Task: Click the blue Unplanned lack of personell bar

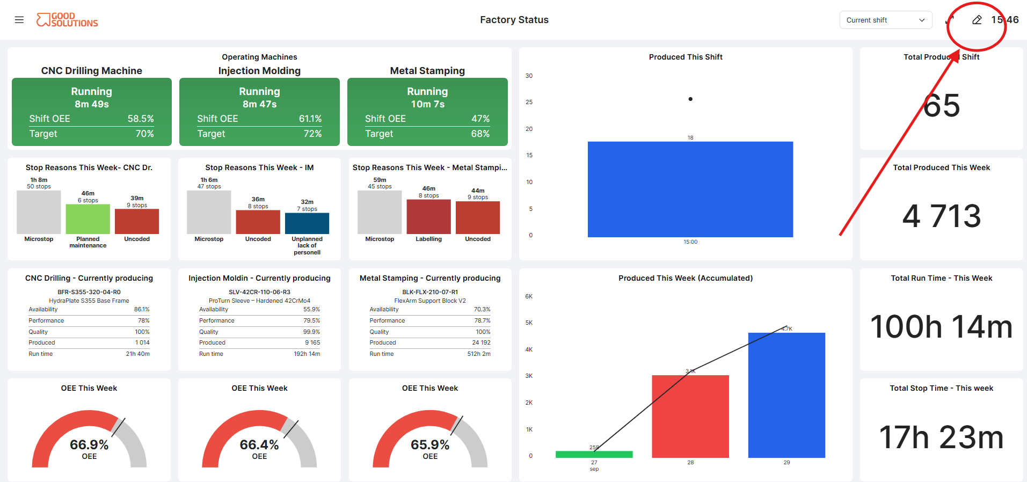Action: pyautogui.click(x=307, y=223)
